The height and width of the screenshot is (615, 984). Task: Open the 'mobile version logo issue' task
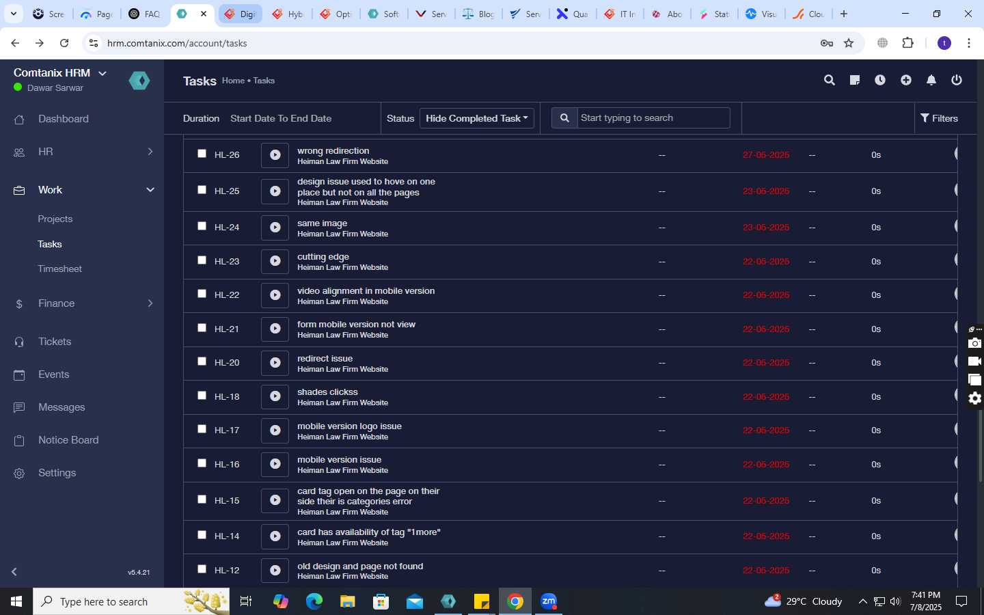(349, 426)
